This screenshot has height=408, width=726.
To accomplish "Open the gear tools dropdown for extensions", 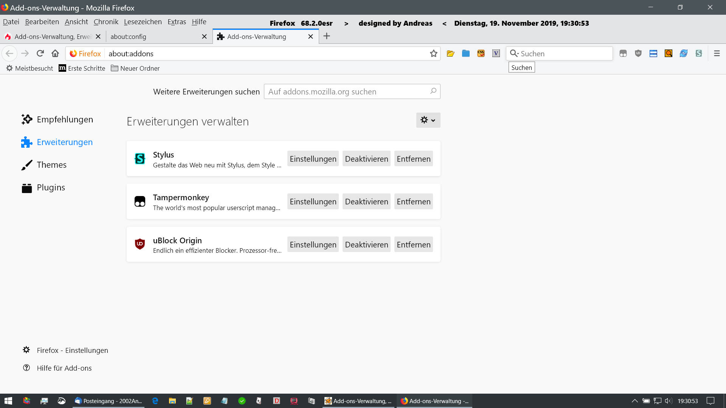I will coord(428,120).
